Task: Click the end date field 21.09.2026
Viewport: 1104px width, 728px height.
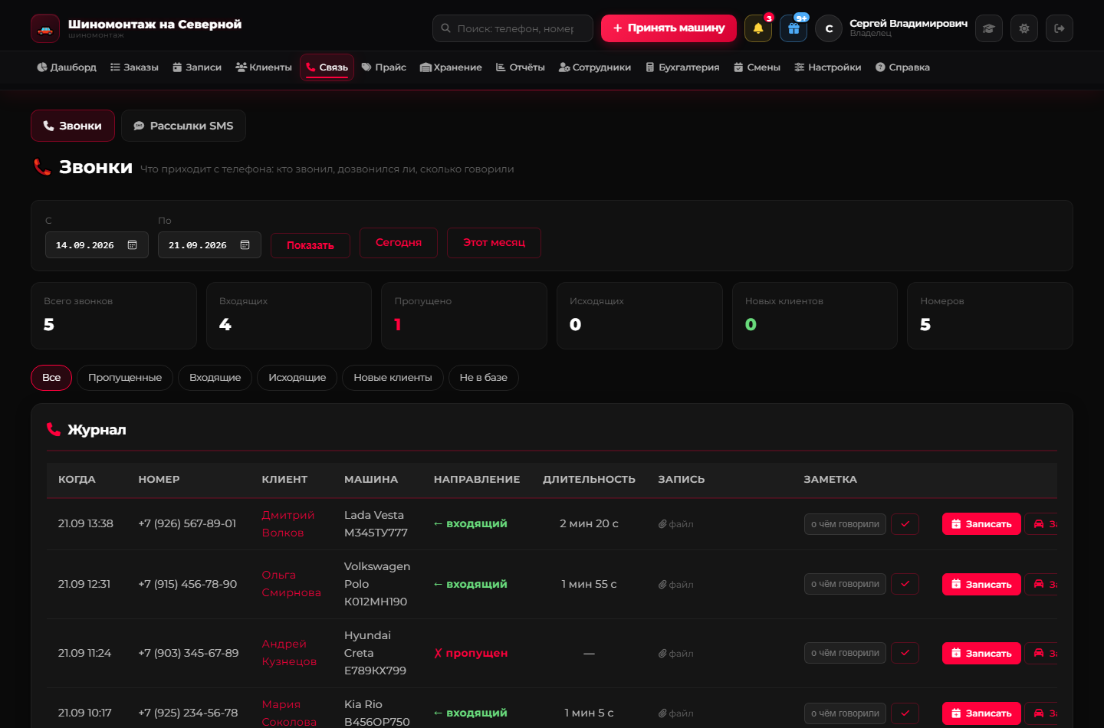Action: 209,245
